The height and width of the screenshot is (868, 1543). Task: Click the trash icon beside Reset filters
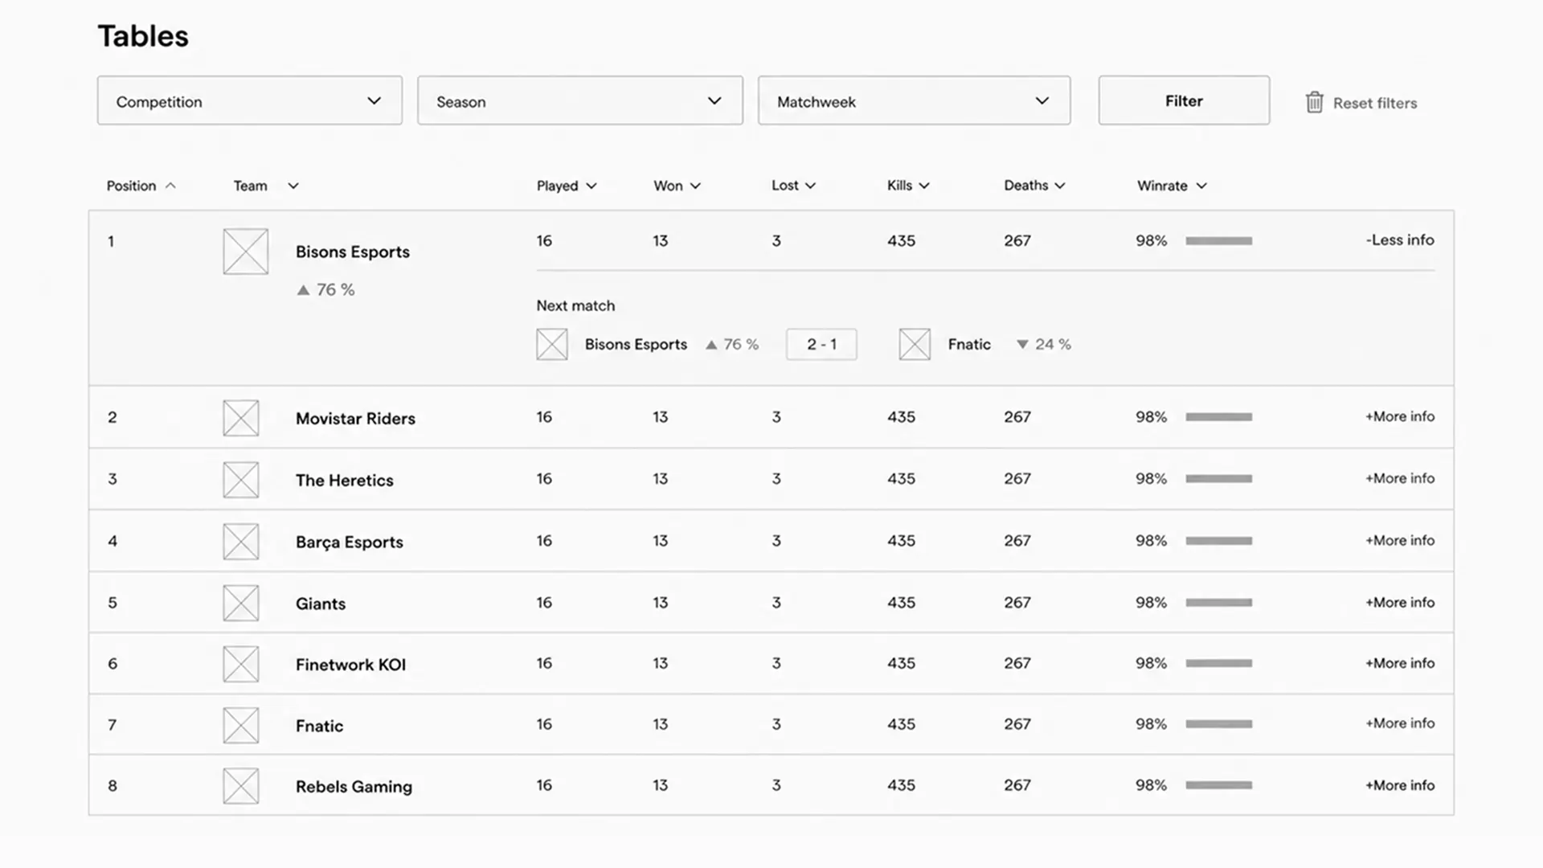(1314, 102)
